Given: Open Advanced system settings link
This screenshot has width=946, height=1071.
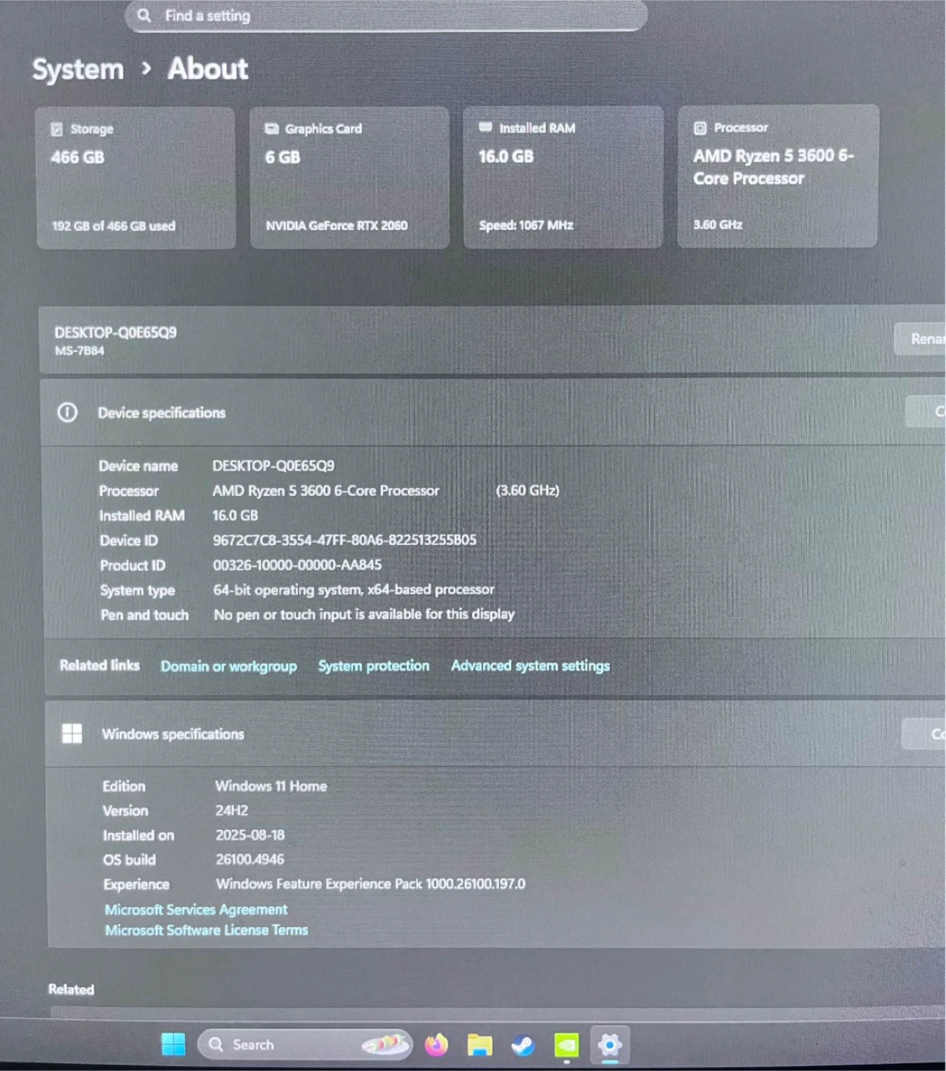Looking at the screenshot, I should (530, 666).
